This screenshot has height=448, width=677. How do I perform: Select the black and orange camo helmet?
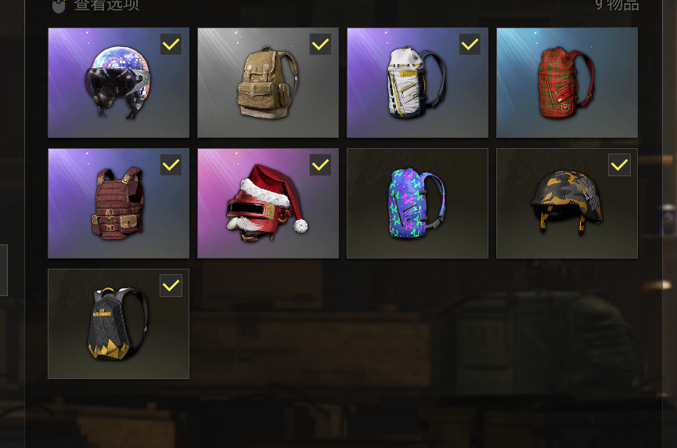coord(567,203)
